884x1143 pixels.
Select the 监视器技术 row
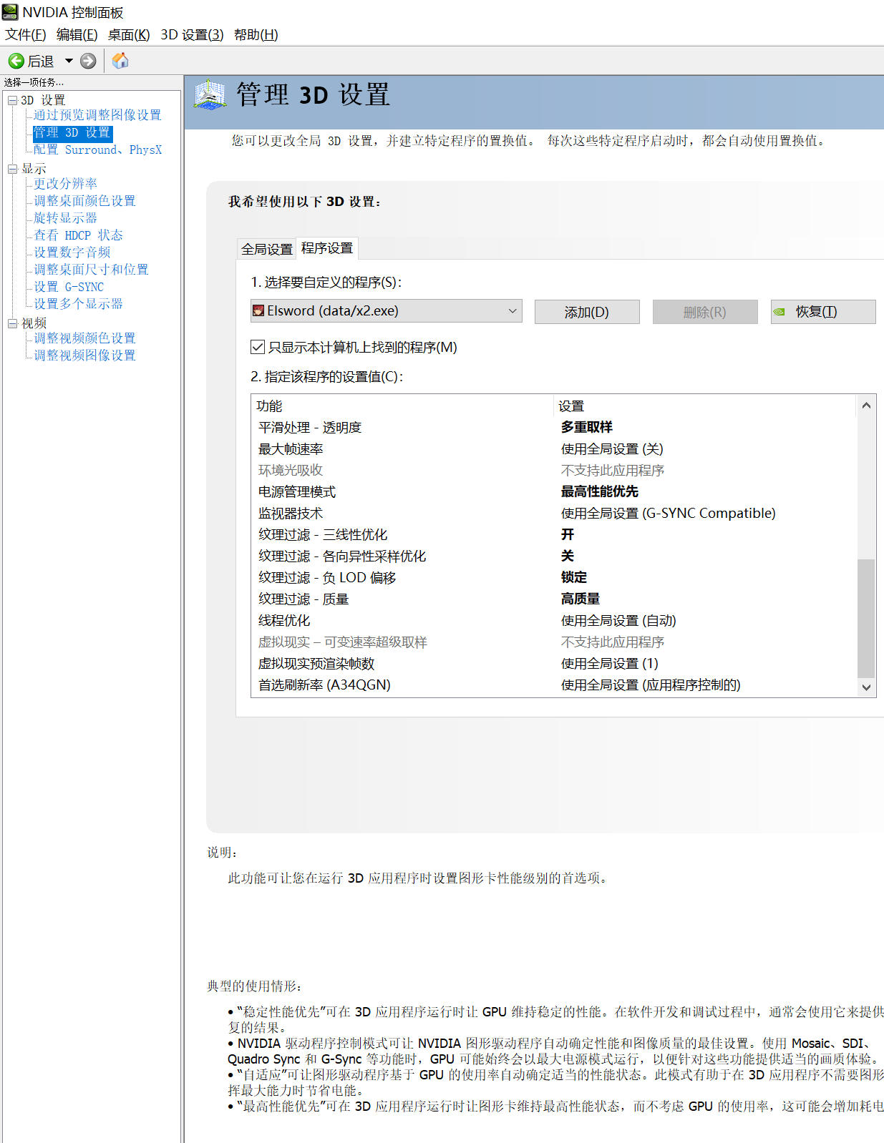pos(554,514)
